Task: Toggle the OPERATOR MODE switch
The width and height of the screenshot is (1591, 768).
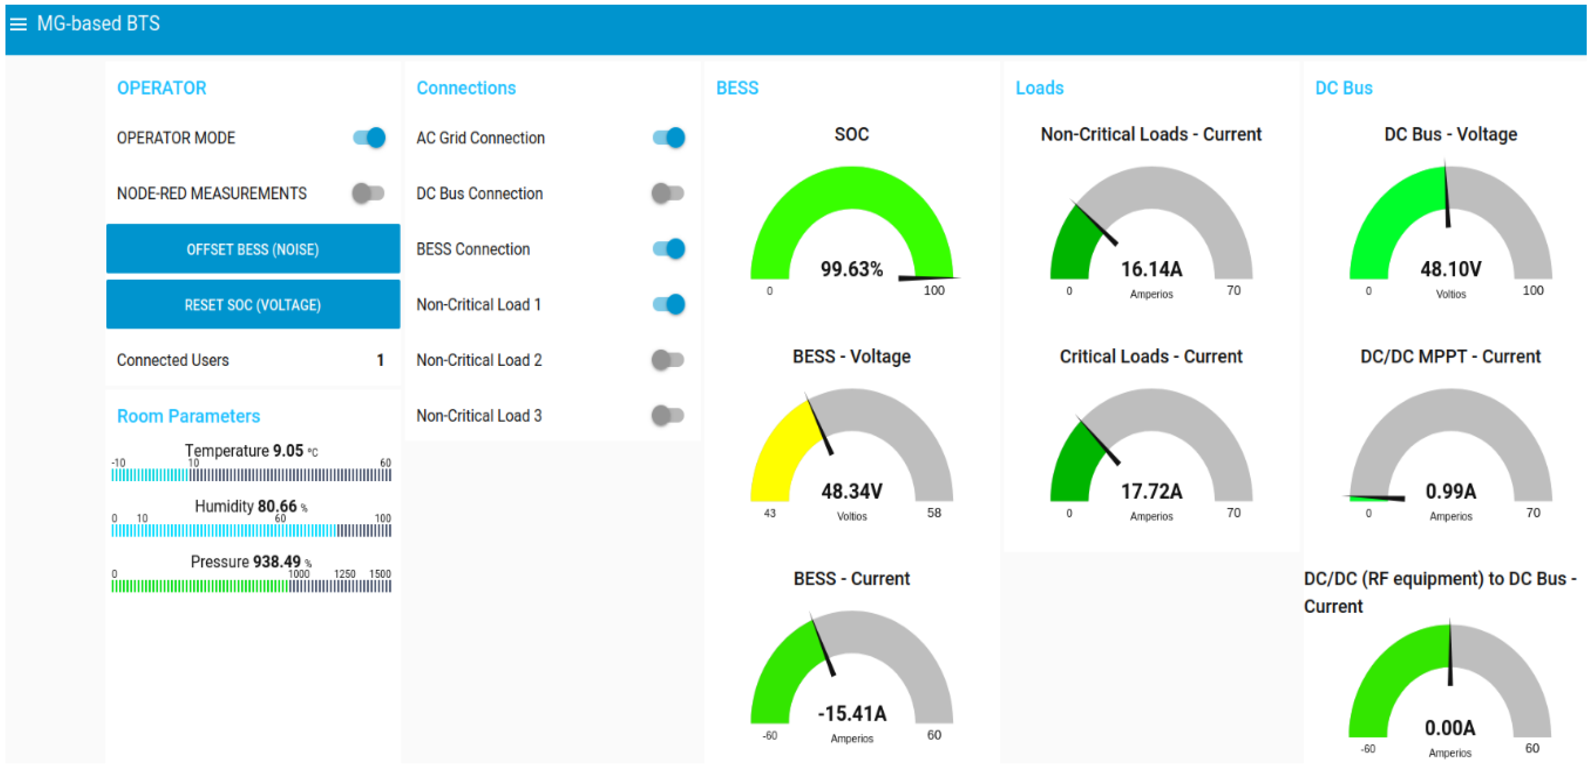Action: [x=369, y=137]
